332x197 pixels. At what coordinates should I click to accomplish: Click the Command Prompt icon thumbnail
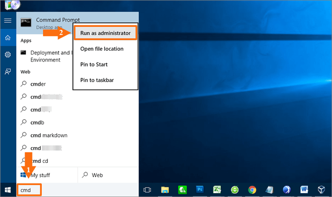[26, 22]
